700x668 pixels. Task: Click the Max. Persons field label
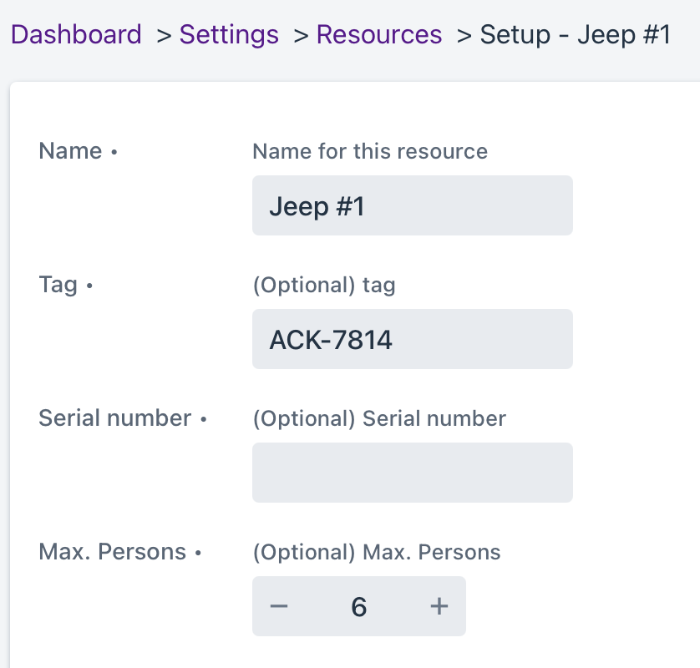113,552
